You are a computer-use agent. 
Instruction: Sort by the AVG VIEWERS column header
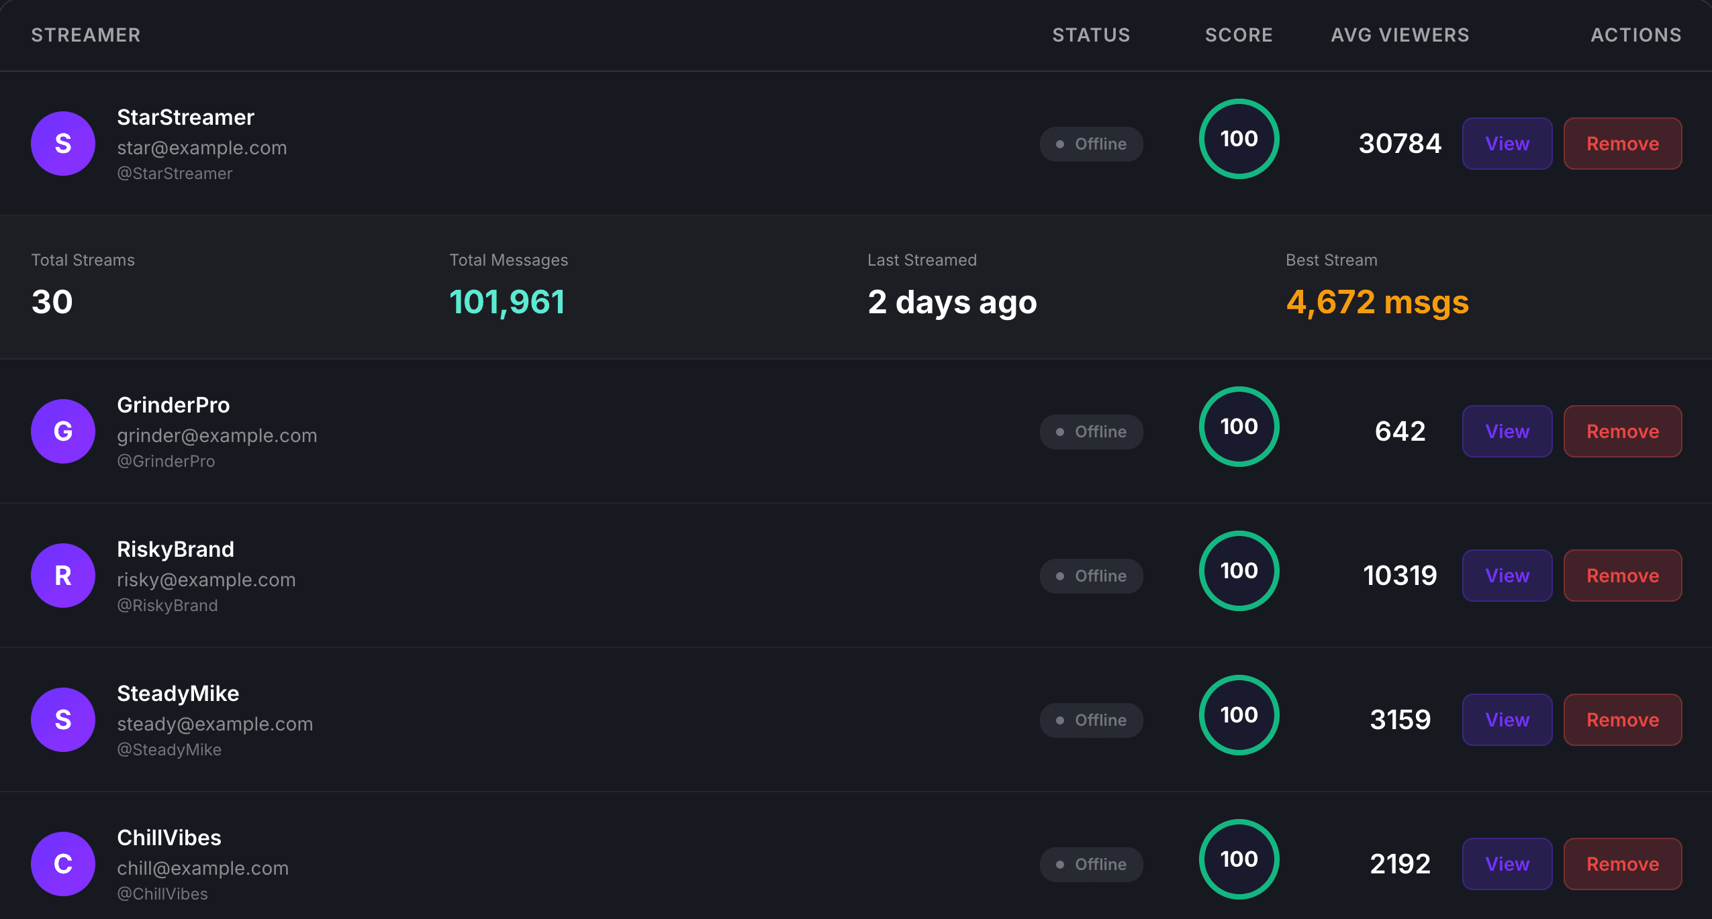[x=1399, y=35]
